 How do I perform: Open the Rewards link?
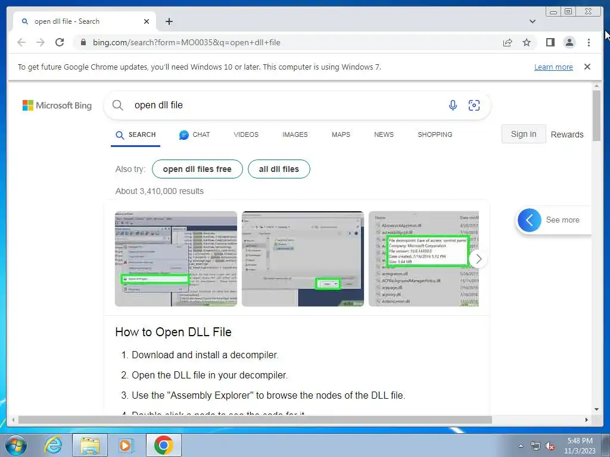(567, 134)
